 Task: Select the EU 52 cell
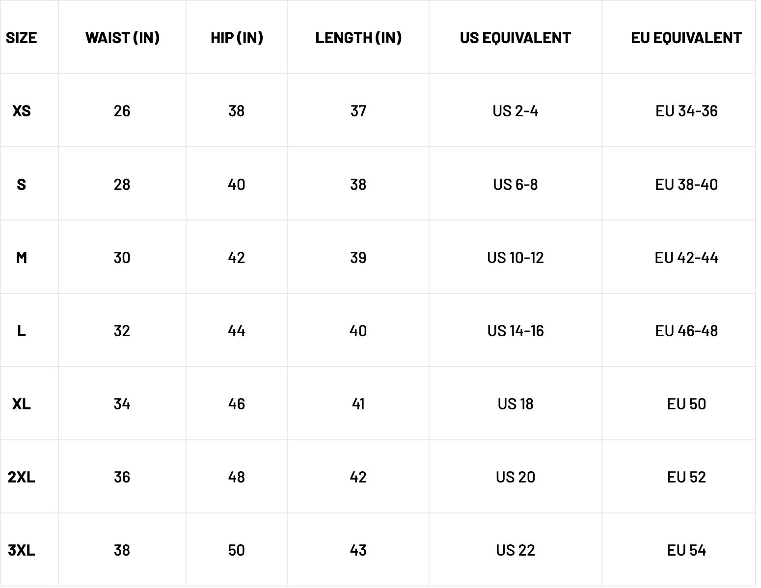(x=686, y=477)
